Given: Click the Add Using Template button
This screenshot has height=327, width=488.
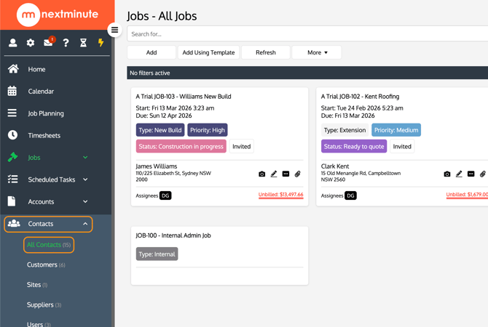Looking at the screenshot, I should (x=208, y=52).
